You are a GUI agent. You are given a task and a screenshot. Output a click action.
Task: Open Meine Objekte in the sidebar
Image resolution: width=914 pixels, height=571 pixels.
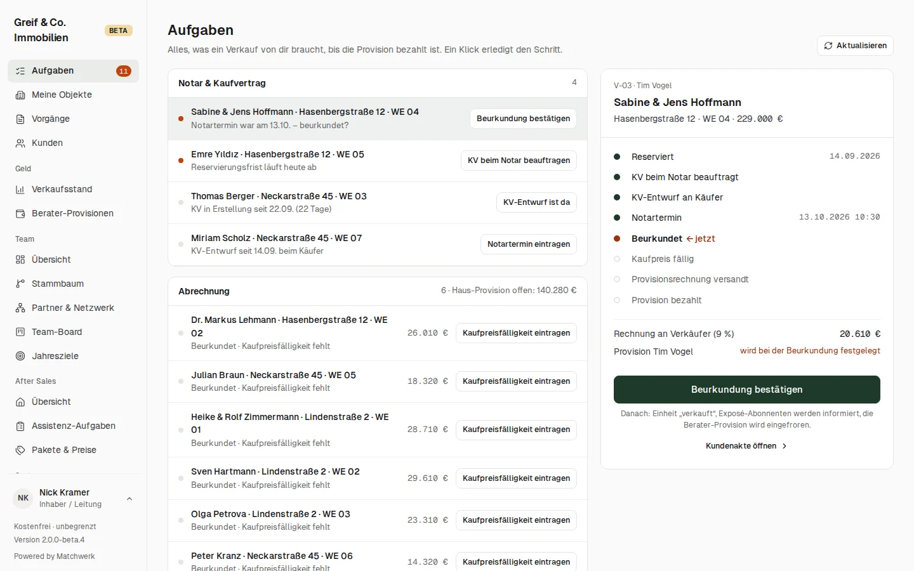(x=73, y=95)
